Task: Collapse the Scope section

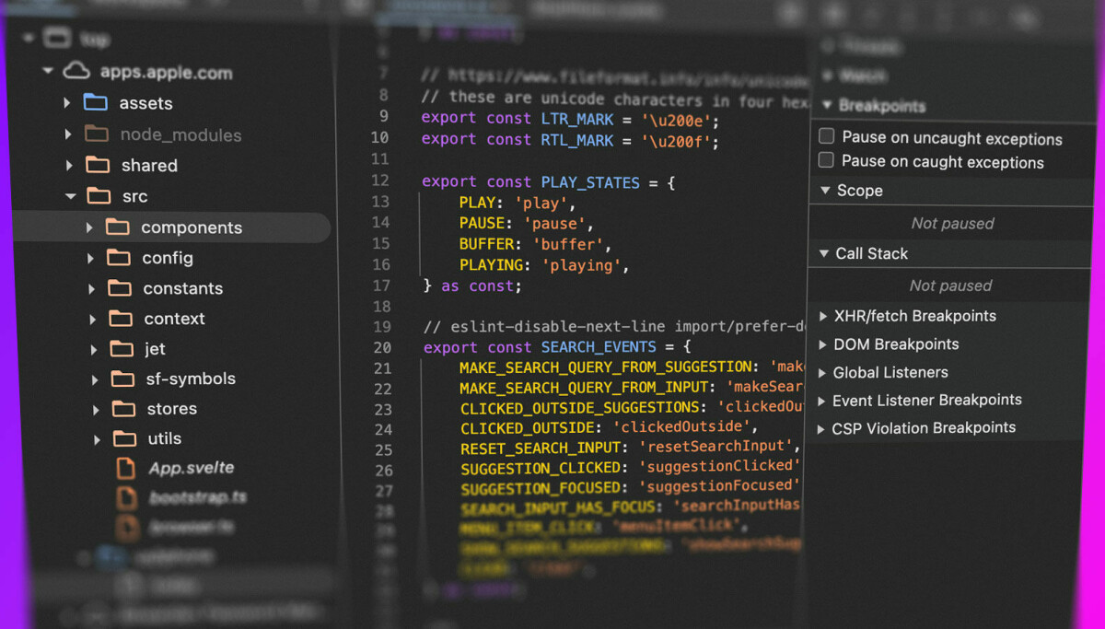Action: pos(825,191)
